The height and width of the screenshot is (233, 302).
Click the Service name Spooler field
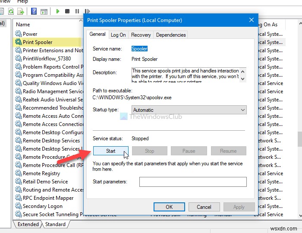pos(139,49)
